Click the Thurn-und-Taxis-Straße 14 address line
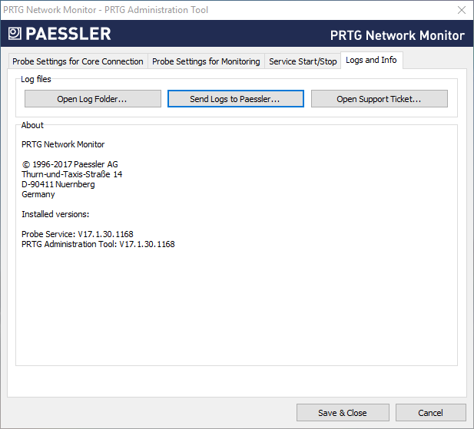The width and height of the screenshot is (474, 429). coord(71,174)
